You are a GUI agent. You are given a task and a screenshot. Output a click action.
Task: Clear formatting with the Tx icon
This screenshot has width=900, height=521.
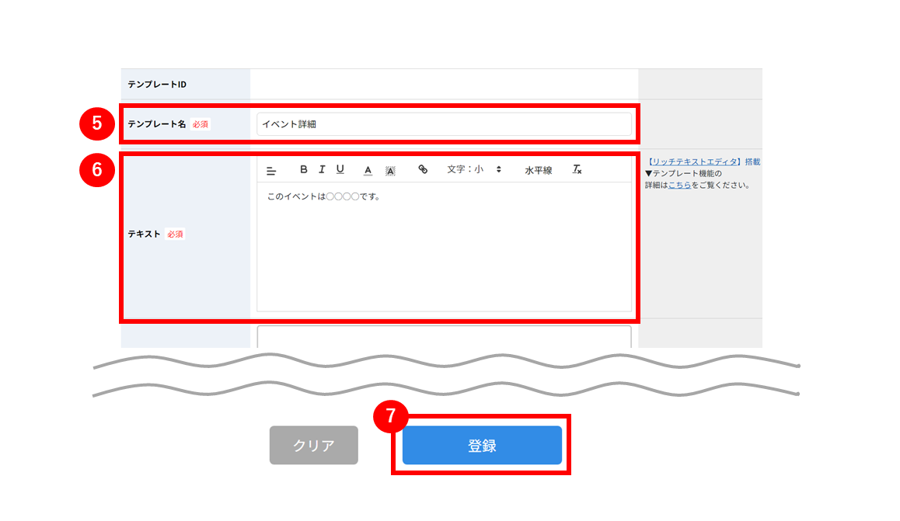point(577,169)
